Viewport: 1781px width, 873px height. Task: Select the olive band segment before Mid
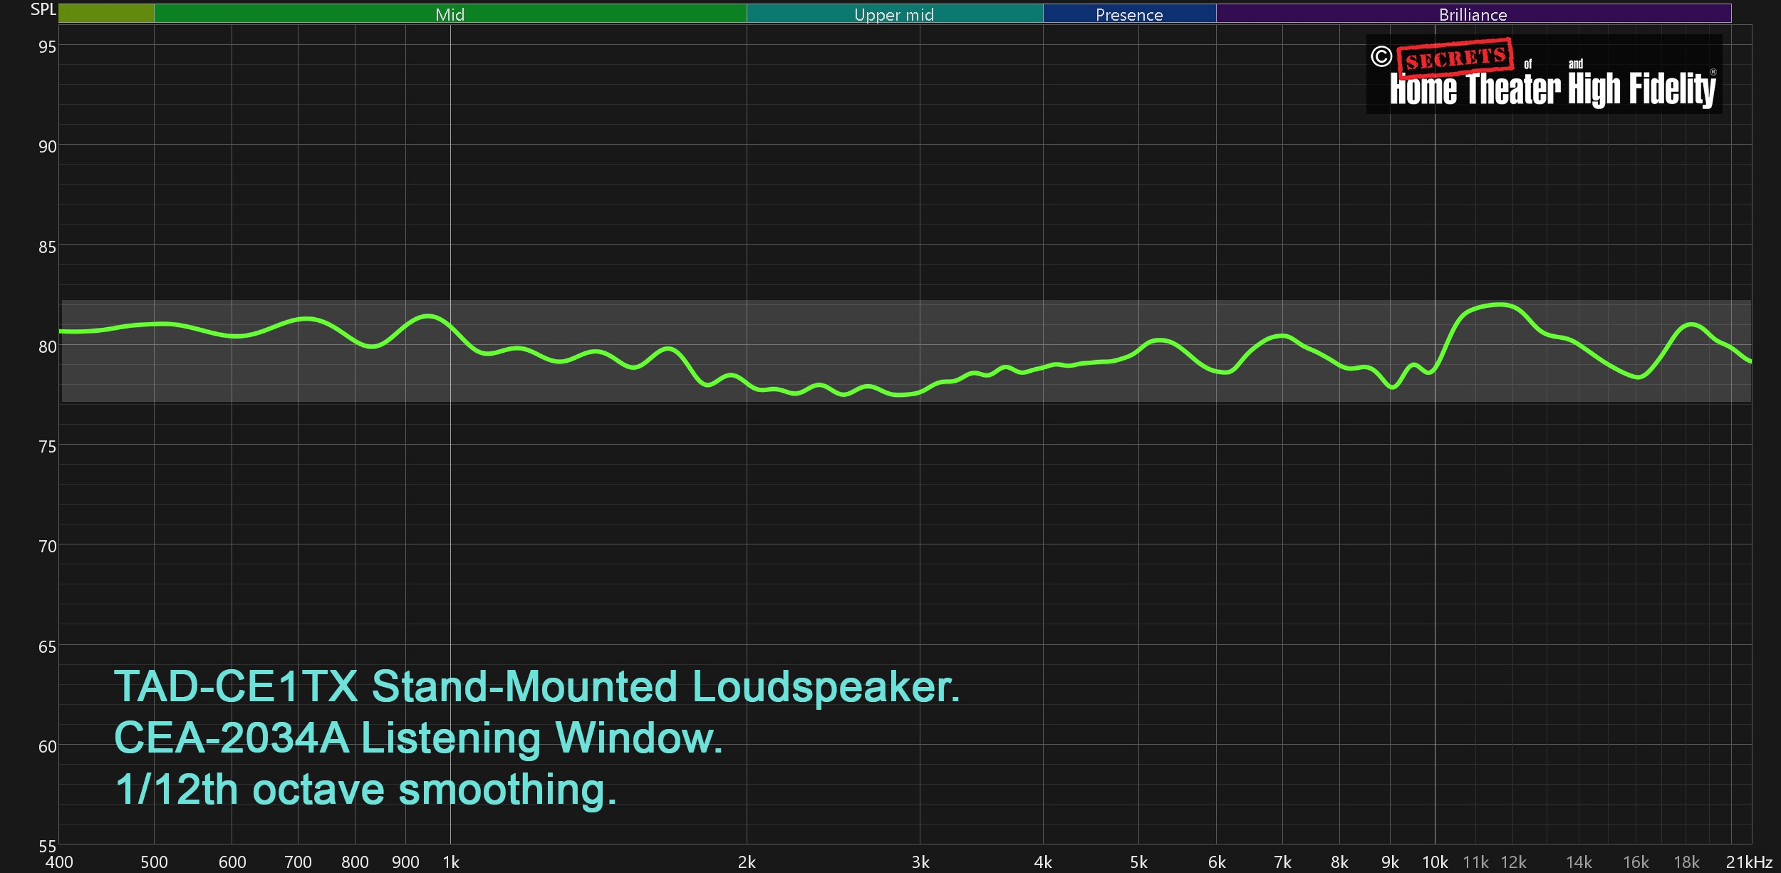click(x=106, y=14)
